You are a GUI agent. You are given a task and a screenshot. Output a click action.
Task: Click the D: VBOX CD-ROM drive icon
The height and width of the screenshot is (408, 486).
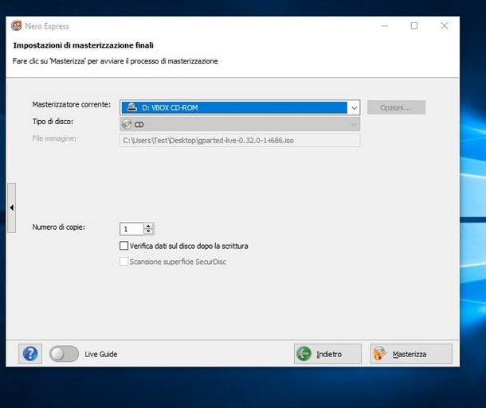132,107
